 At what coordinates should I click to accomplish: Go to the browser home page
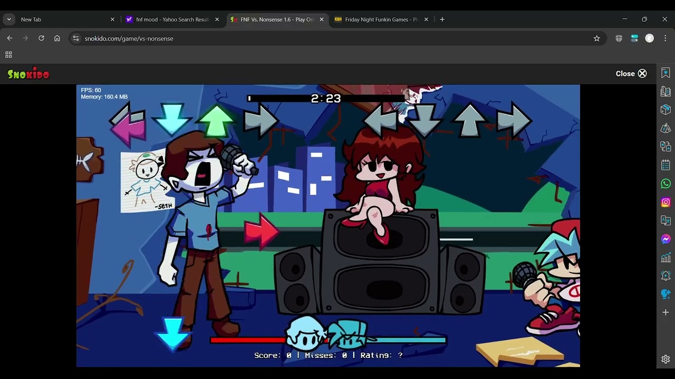tap(57, 38)
